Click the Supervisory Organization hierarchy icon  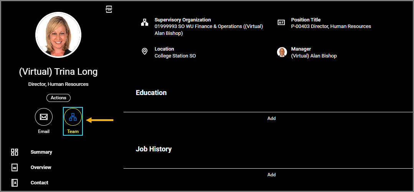coord(145,23)
